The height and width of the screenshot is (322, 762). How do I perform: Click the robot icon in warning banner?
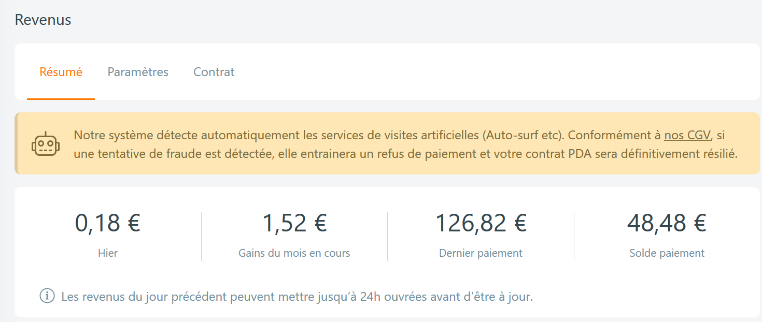pyautogui.click(x=46, y=143)
